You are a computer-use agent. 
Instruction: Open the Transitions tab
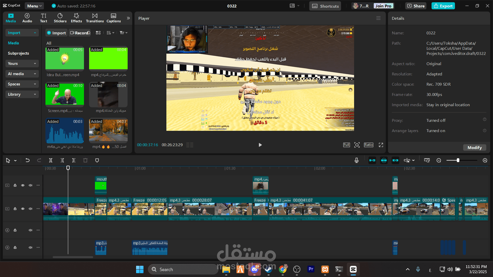point(95,18)
